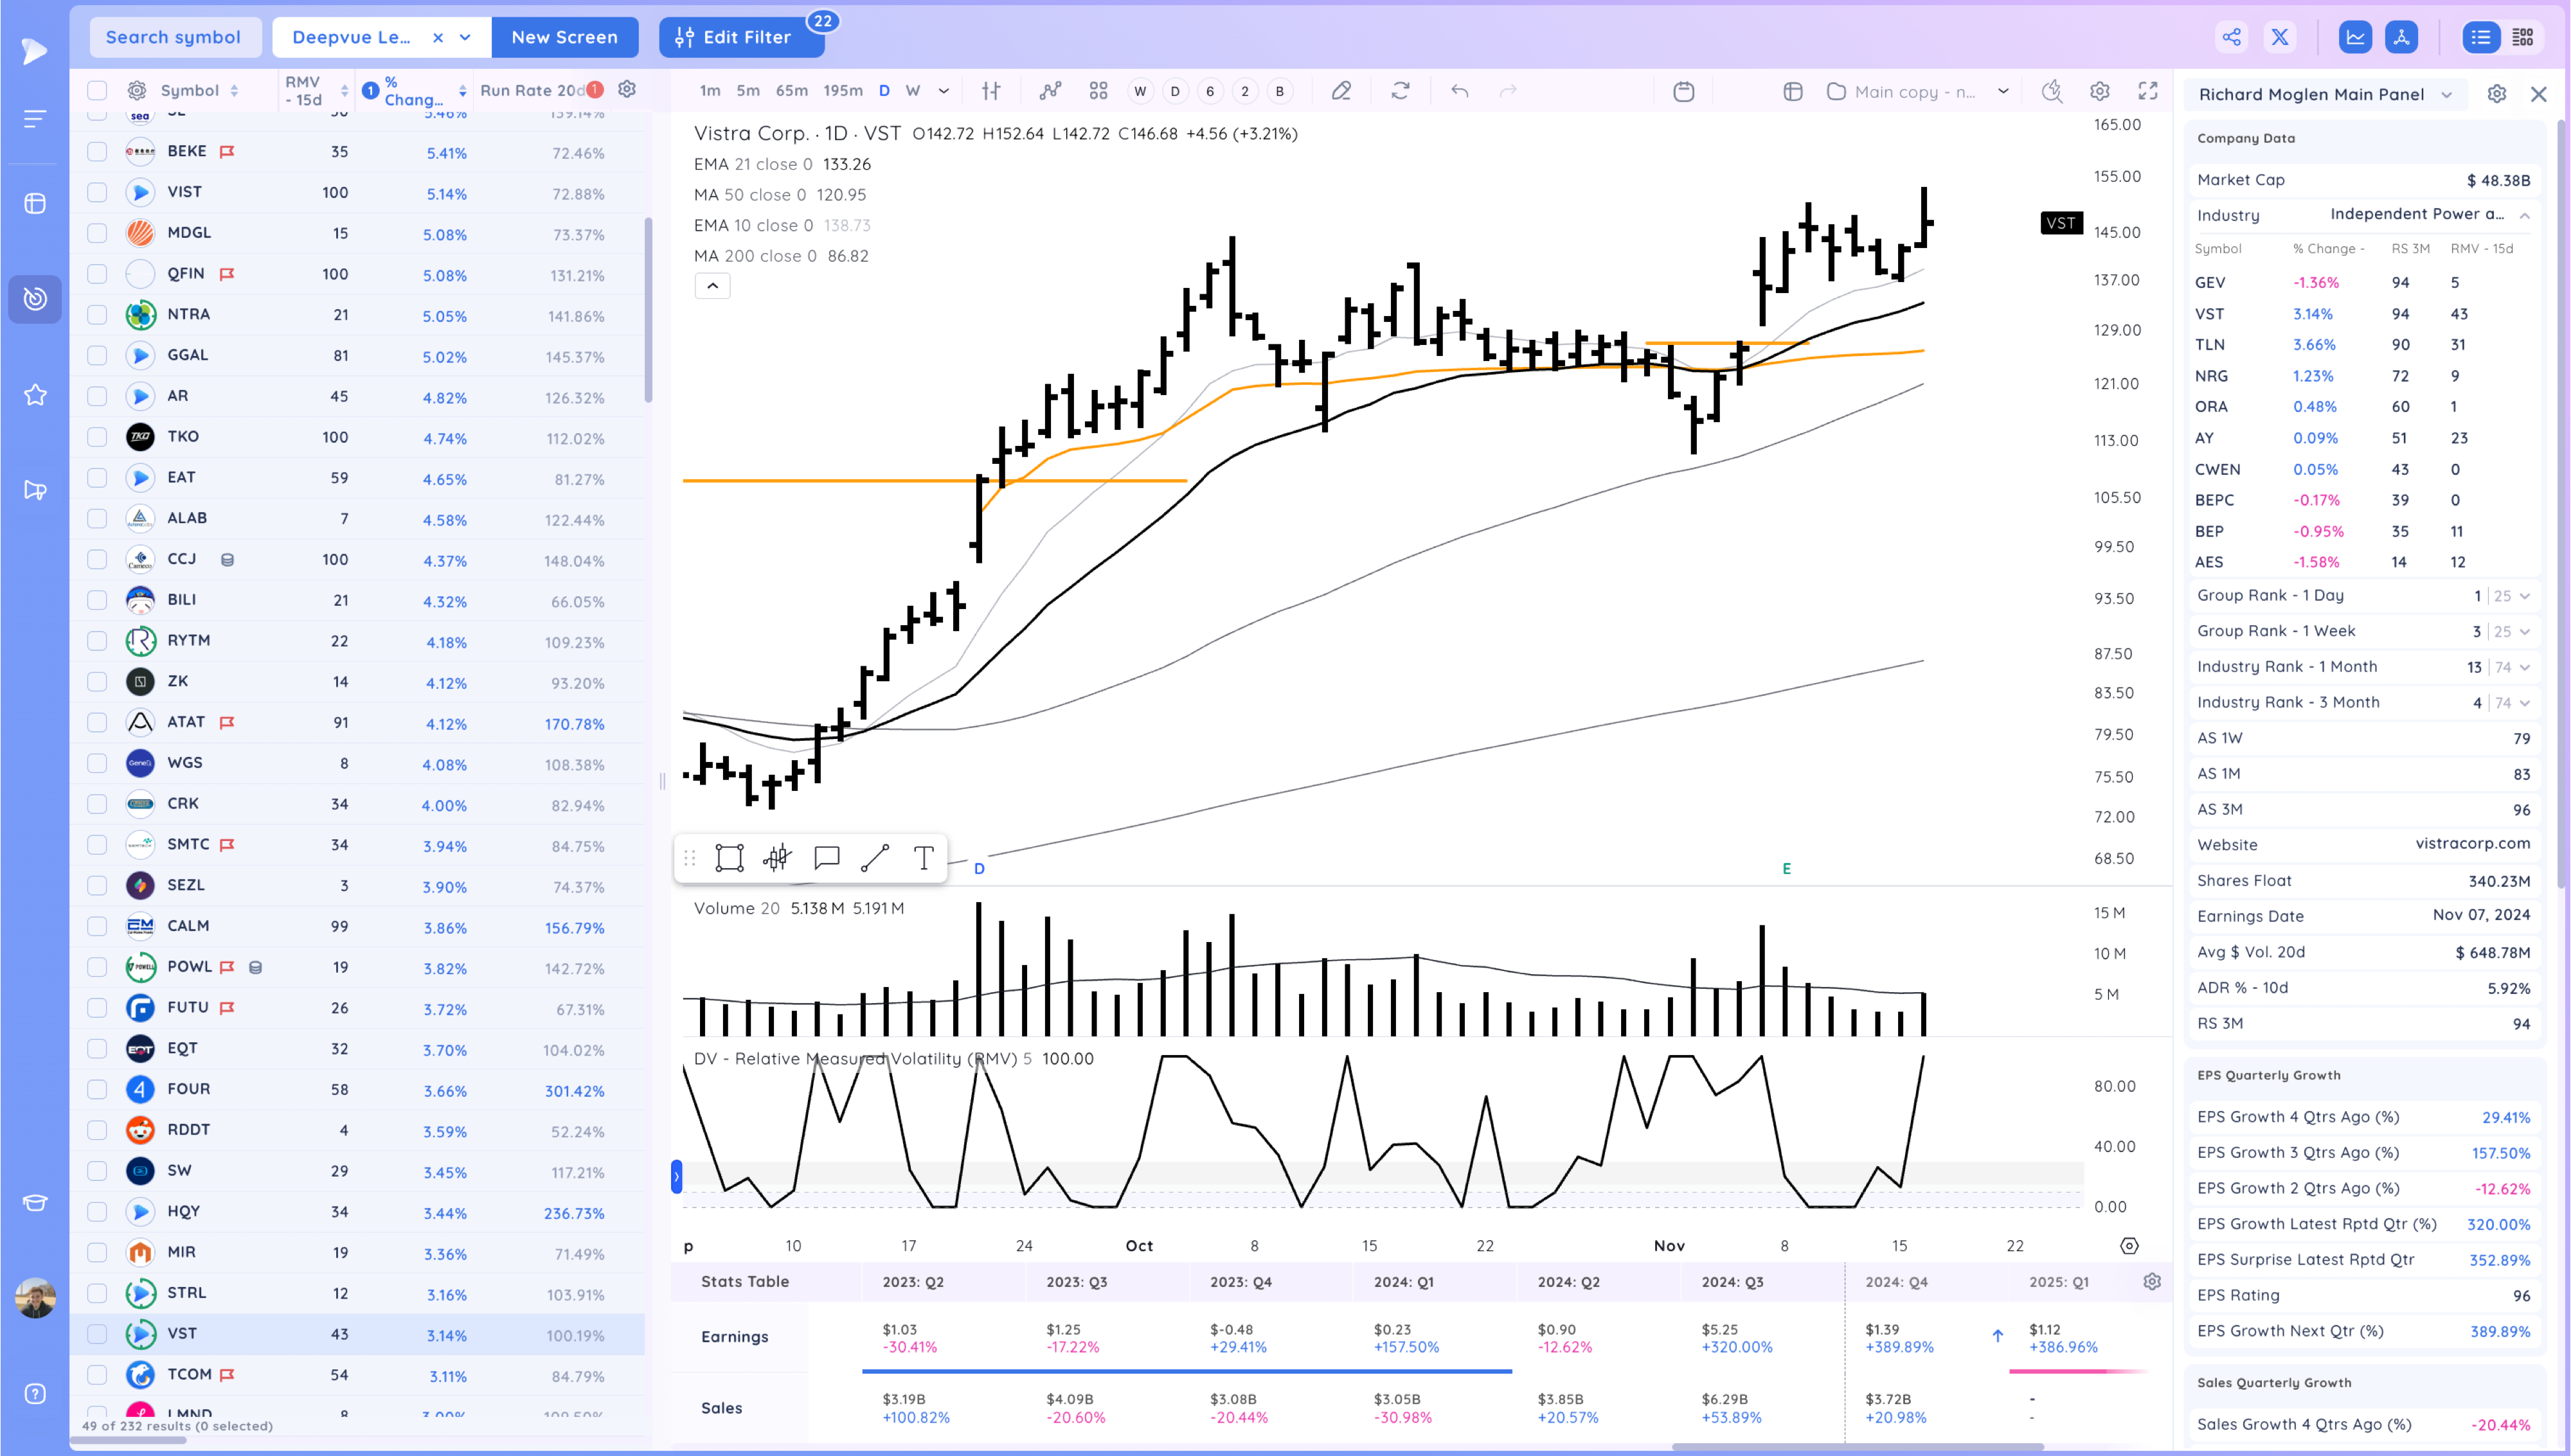Open the favorites star in left sidebar
The image size is (2571, 1456).
pyautogui.click(x=35, y=395)
